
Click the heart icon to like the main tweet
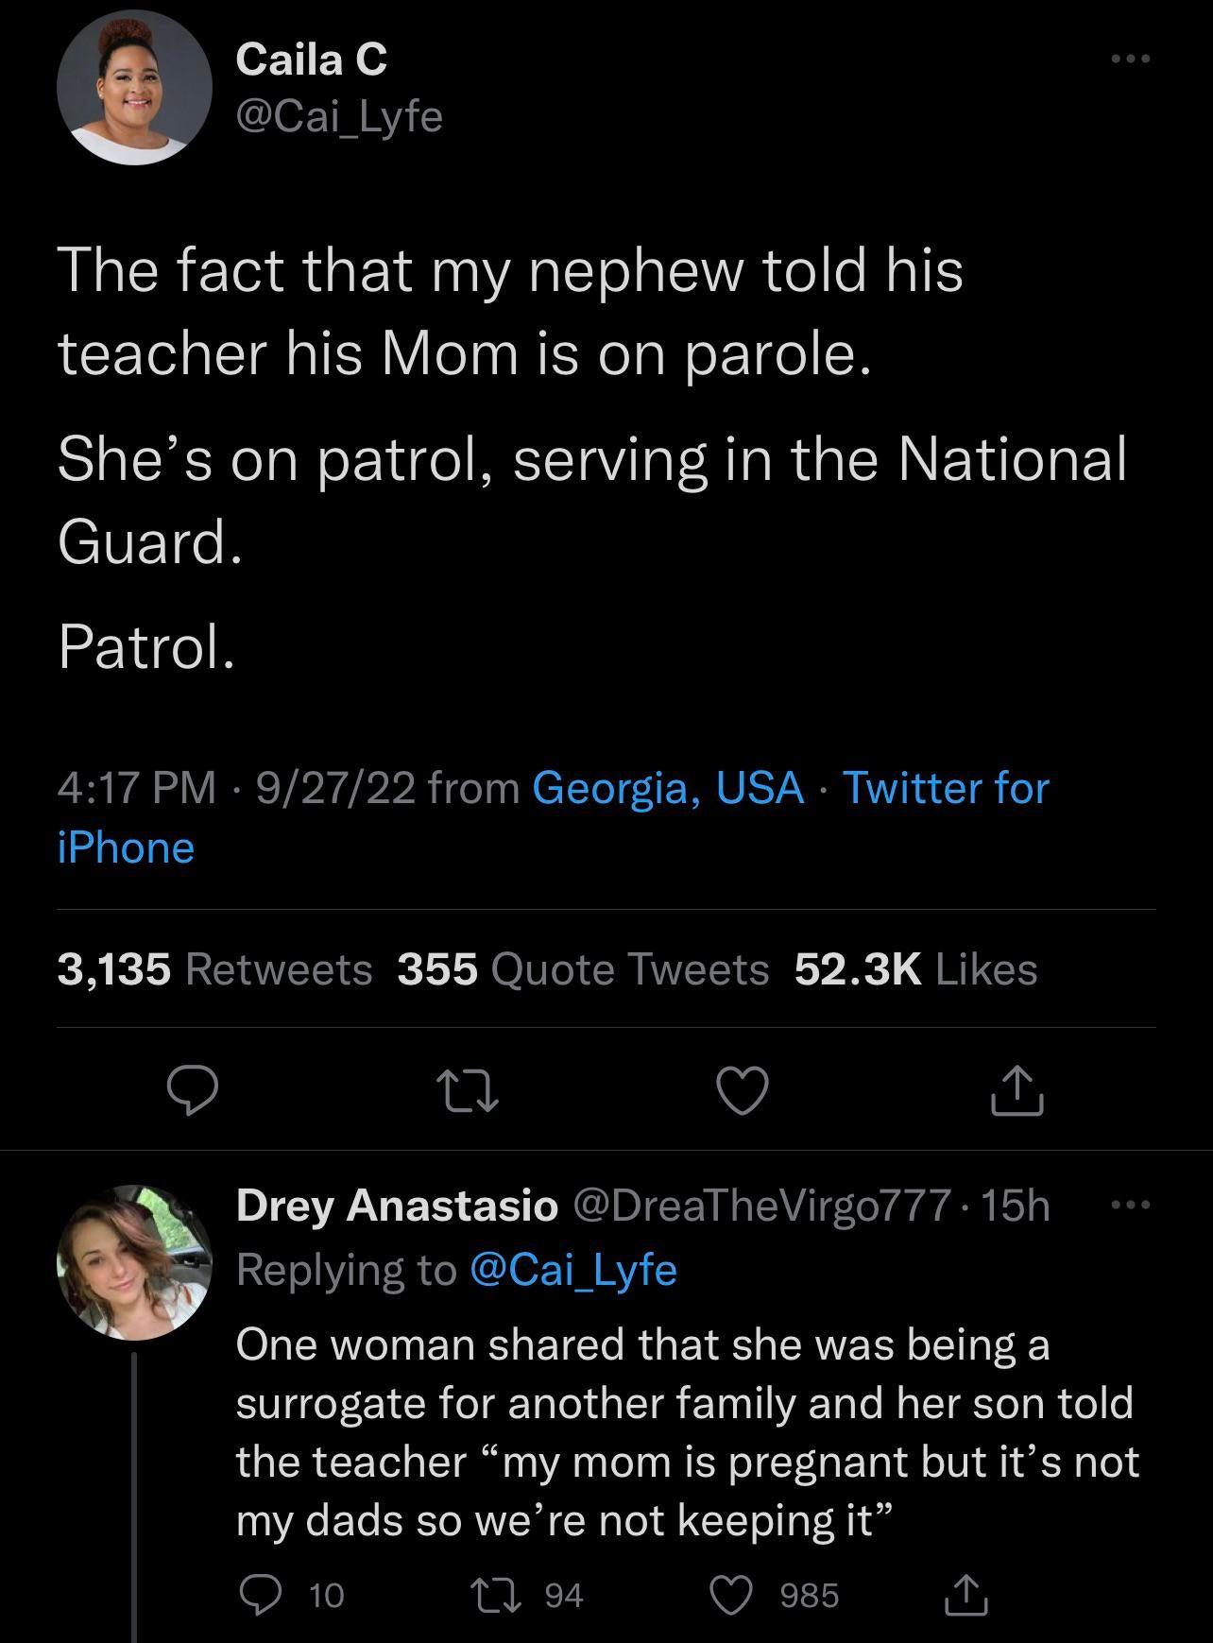click(x=741, y=1092)
